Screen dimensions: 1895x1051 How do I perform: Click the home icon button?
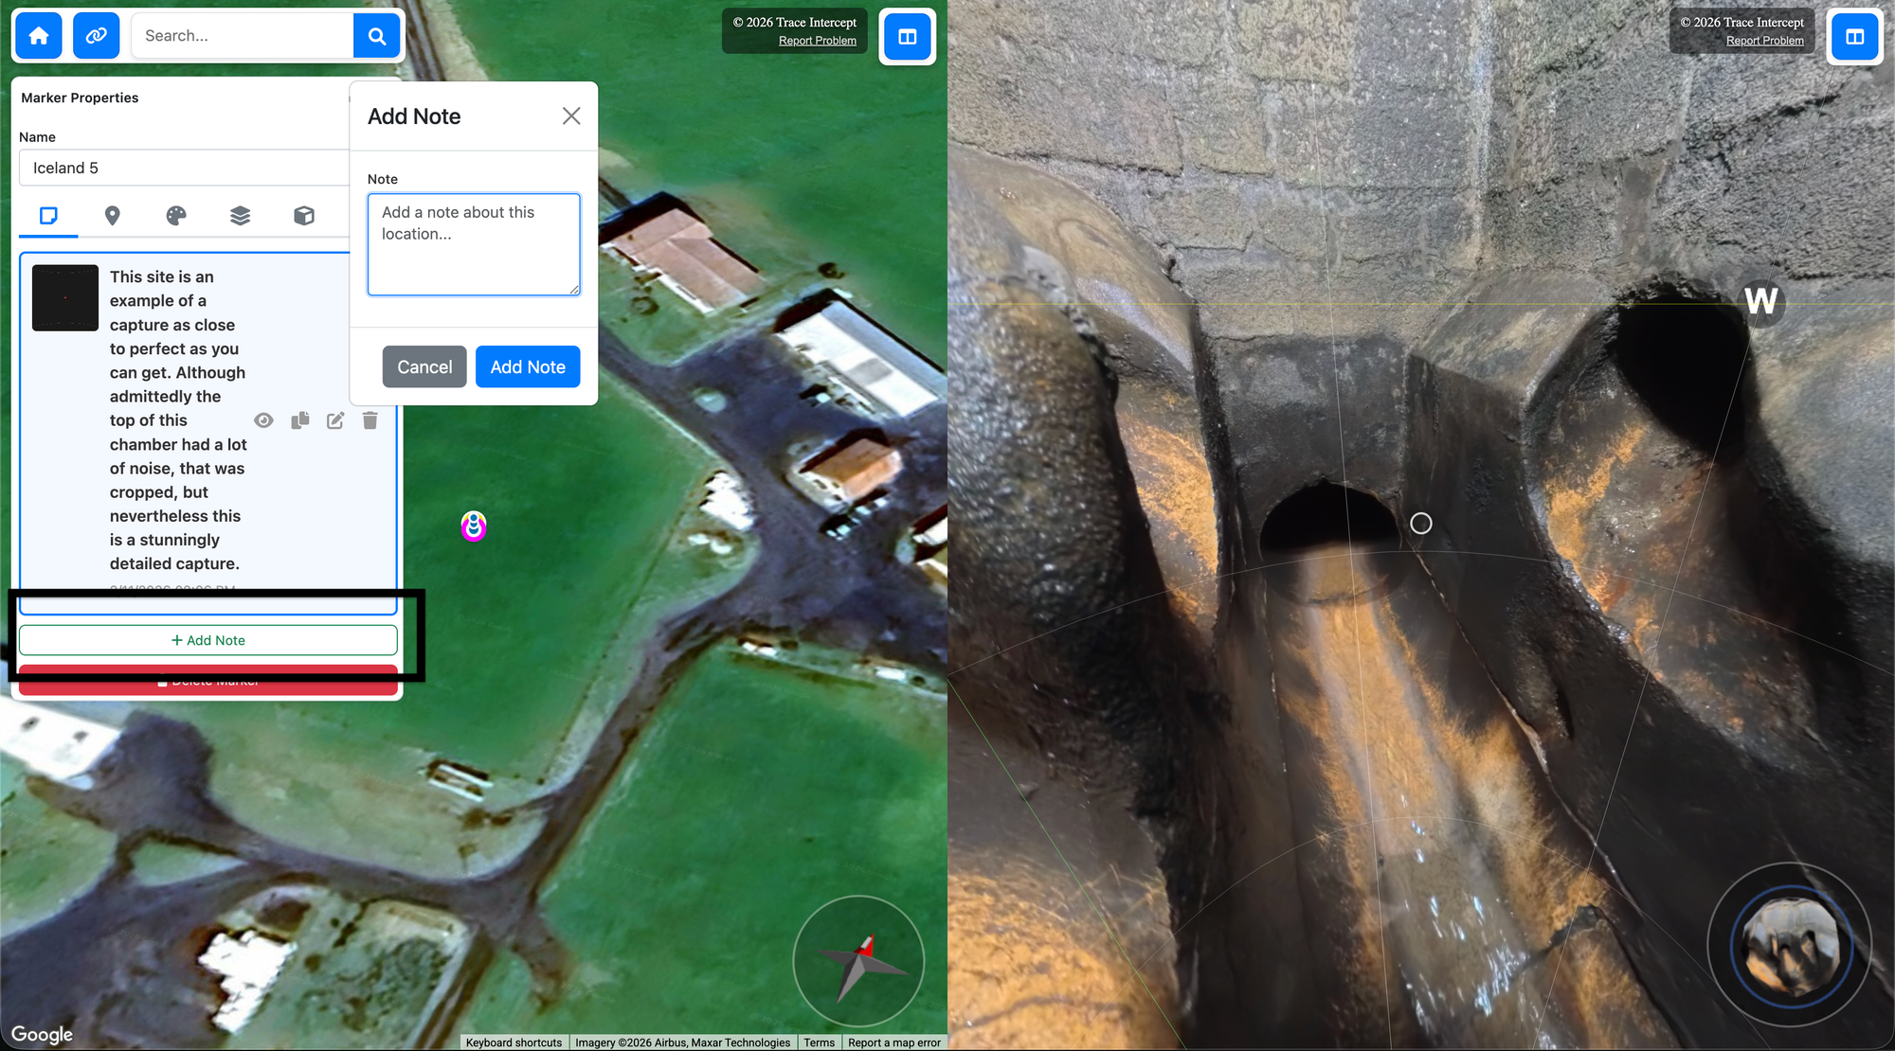pos(39,36)
